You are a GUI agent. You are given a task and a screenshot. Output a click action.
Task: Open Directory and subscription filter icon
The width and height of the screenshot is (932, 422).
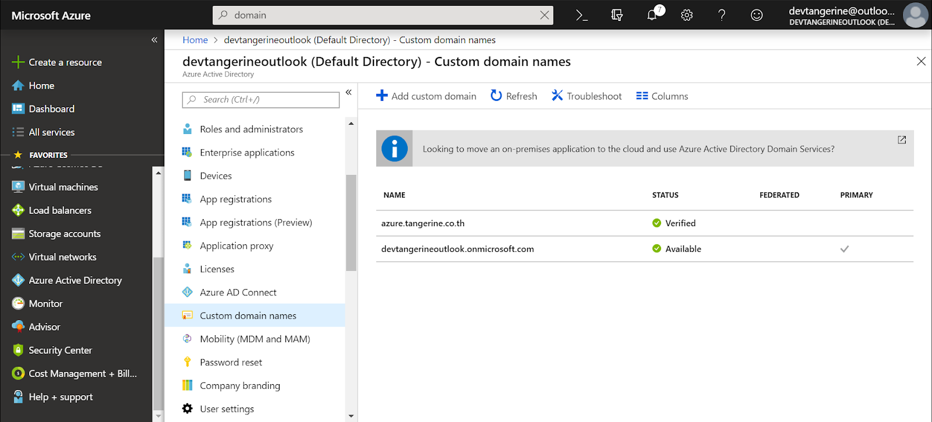coord(617,15)
